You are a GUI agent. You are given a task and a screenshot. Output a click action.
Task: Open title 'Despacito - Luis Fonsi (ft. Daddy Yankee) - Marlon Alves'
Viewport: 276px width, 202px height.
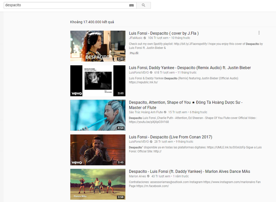pos(189,172)
